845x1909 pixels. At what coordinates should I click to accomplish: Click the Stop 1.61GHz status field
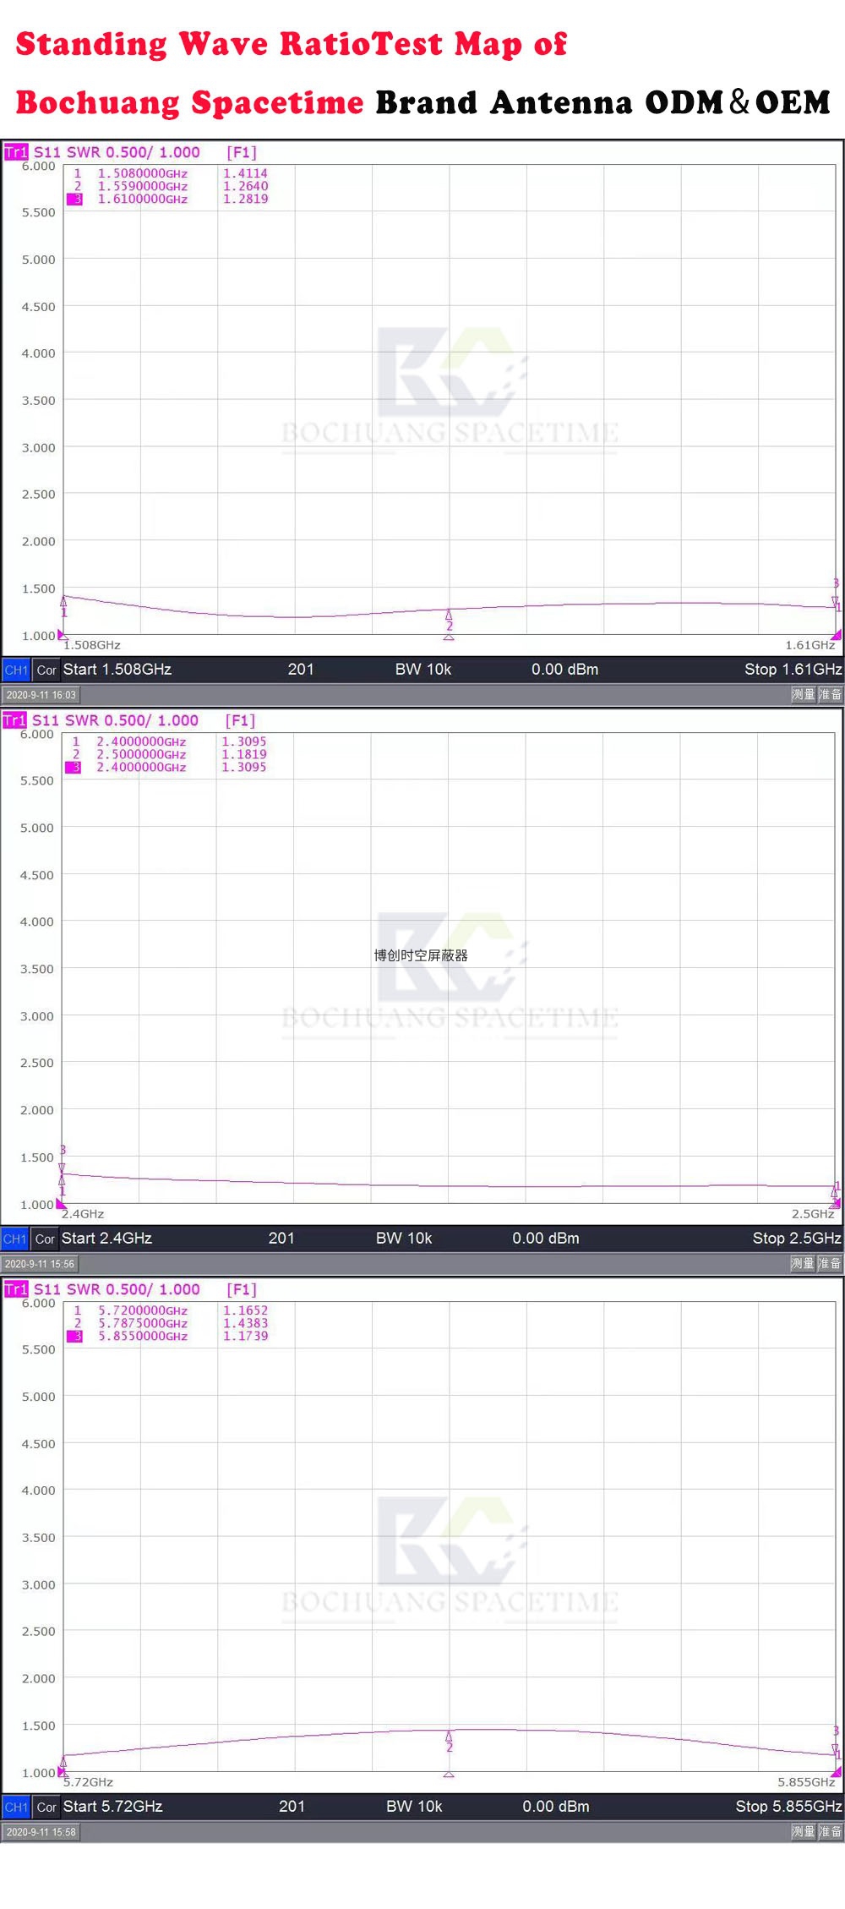[793, 670]
